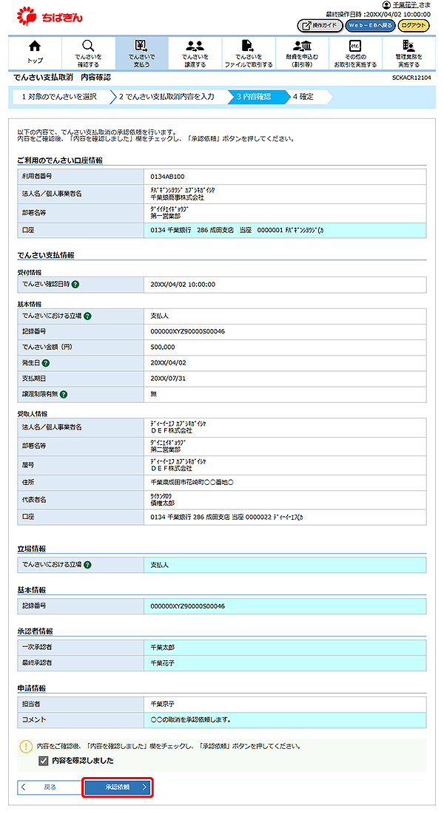This screenshot has height=814, width=444.
Task: Toggle the 内容を確認しました checkbox
Action: 44,760
